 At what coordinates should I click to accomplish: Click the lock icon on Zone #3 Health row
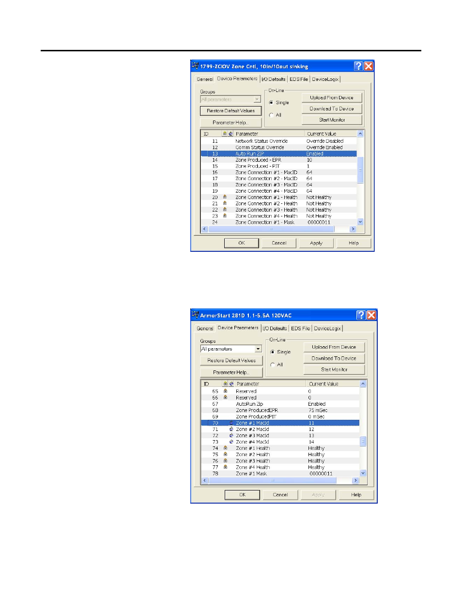tap(225, 460)
